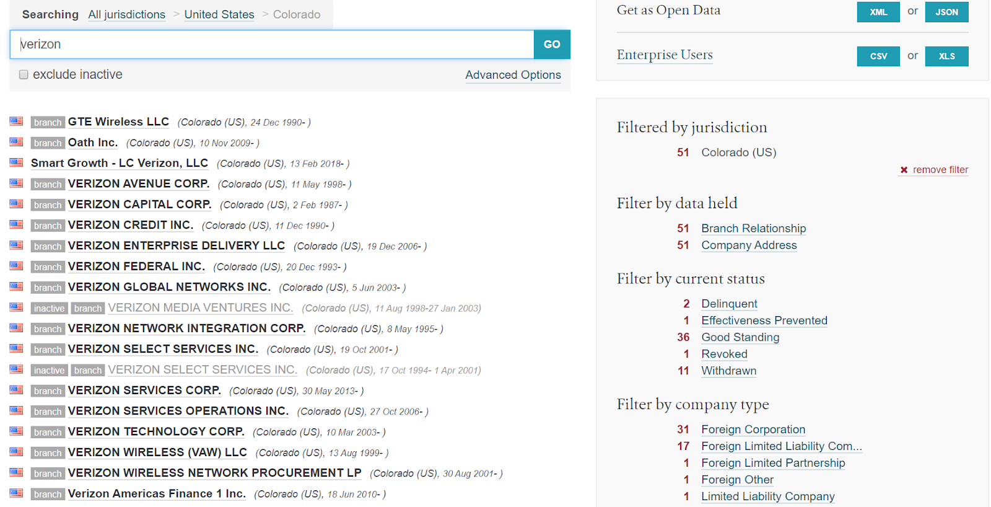Click the flag icon next to Oath Inc.

tap(16, 142)
